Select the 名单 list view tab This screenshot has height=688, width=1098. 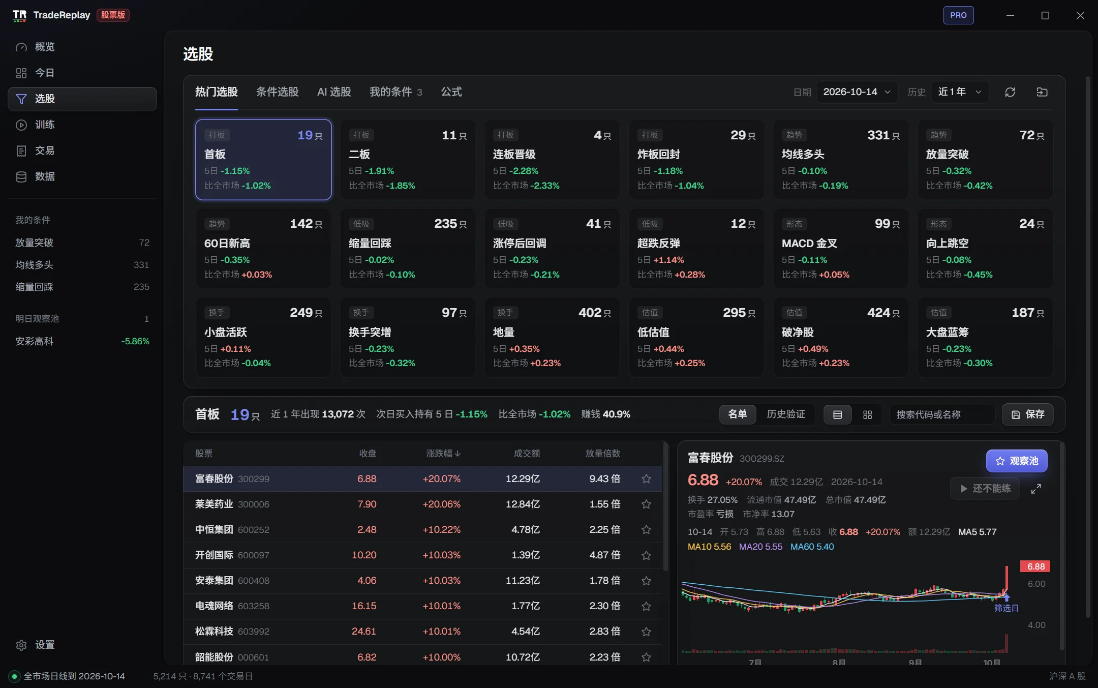click(x=738, y=414)
